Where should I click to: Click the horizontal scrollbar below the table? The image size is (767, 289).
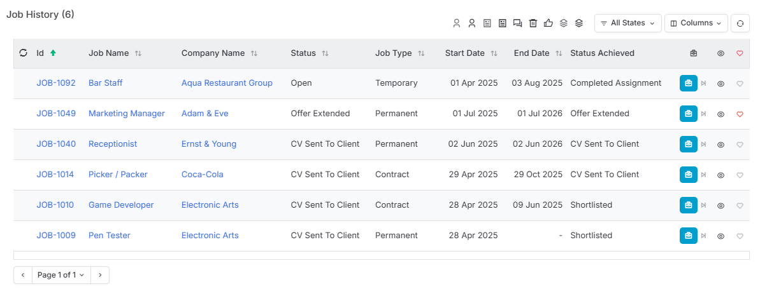[382, 255]
